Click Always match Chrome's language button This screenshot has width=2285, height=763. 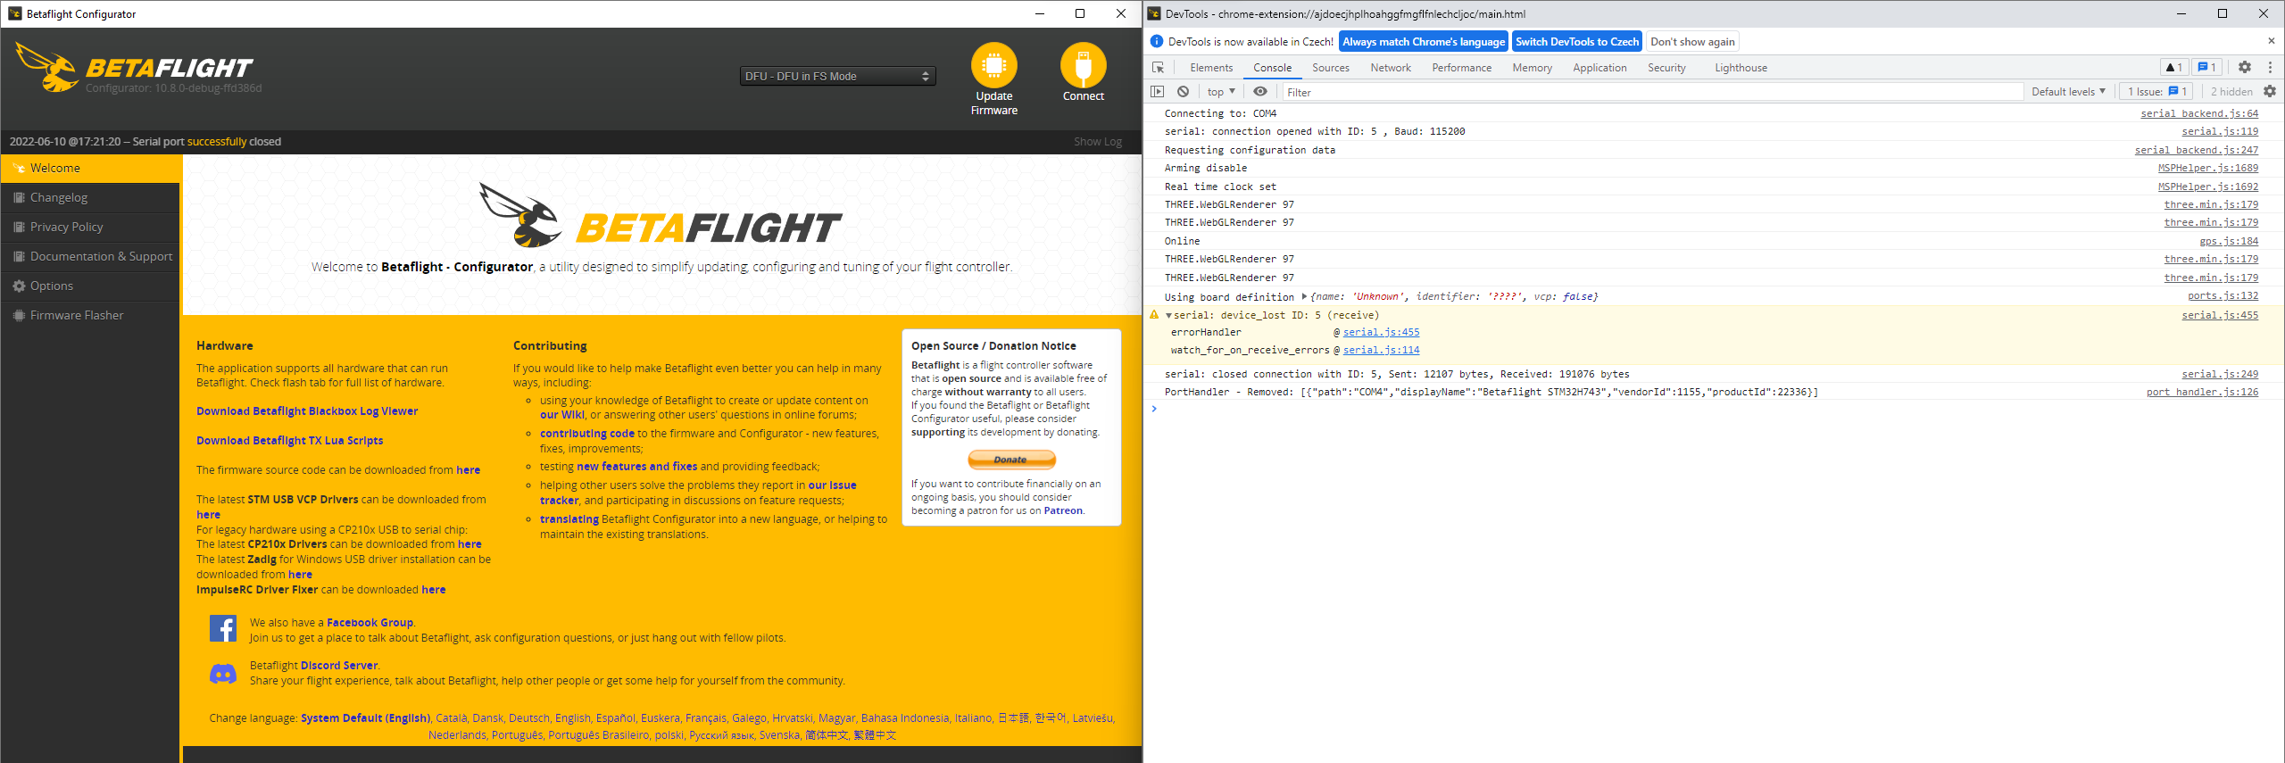click(x=1424, y=42)
